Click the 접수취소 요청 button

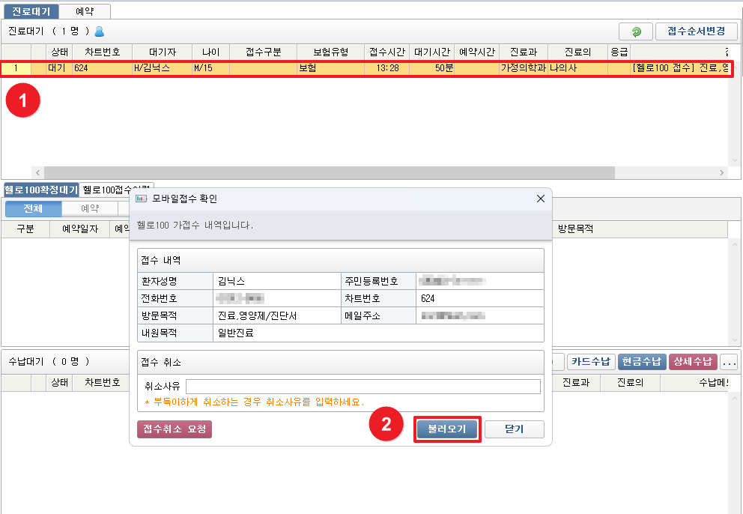coord(175,429)
